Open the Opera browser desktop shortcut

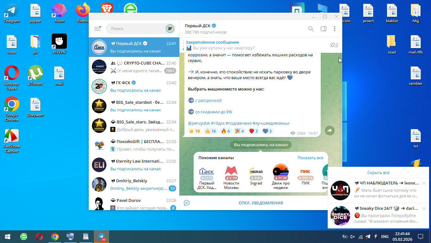tap(12, 78)
